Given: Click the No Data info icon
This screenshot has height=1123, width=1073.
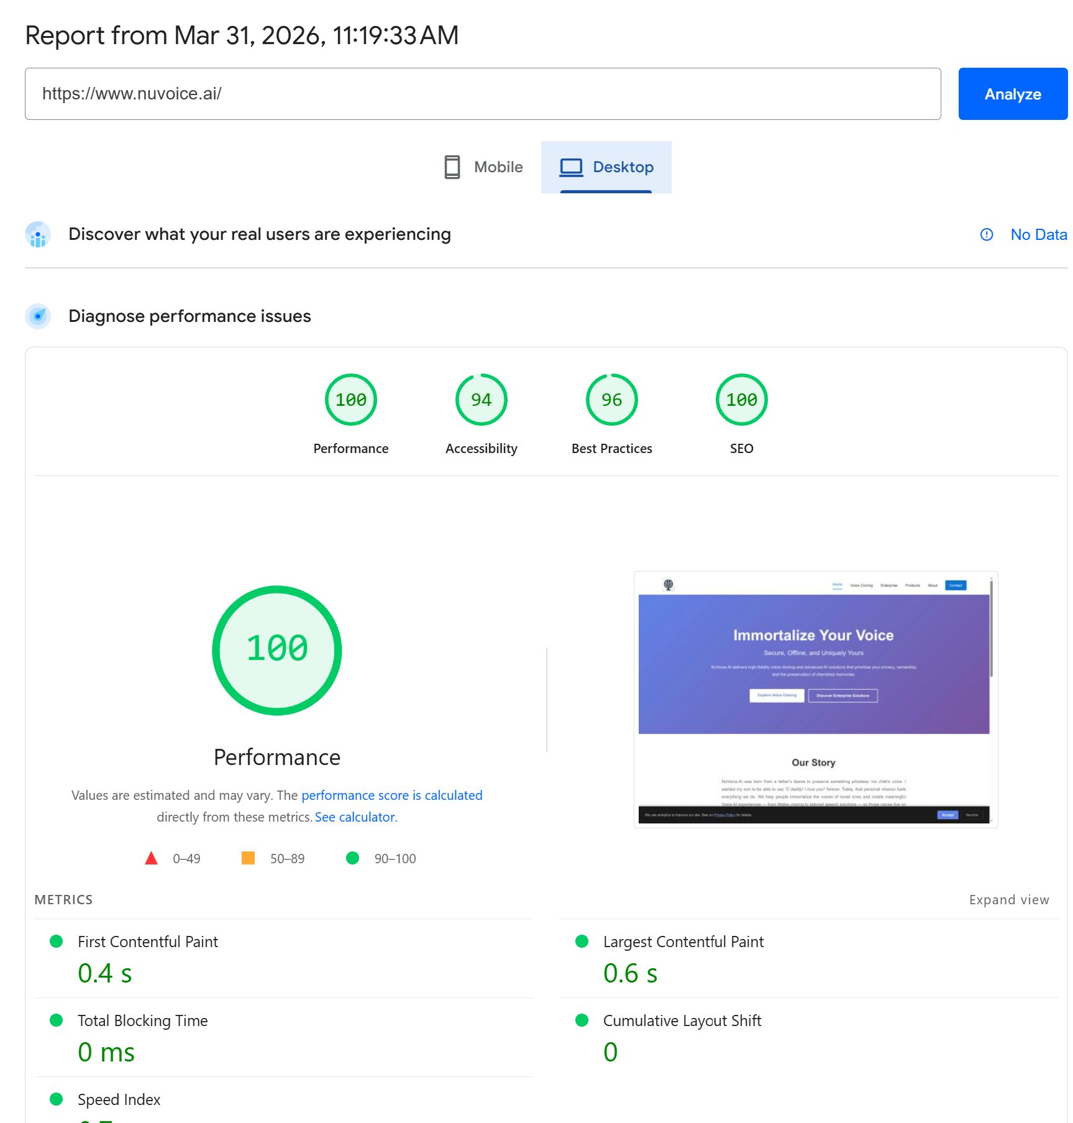Looking at the screenshot, I should (x=986, y=234).
